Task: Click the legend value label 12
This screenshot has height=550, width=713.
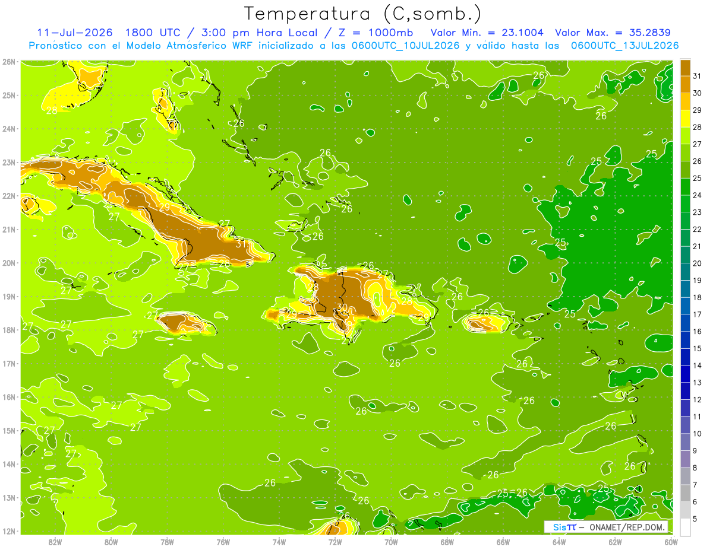Action: 697,399
